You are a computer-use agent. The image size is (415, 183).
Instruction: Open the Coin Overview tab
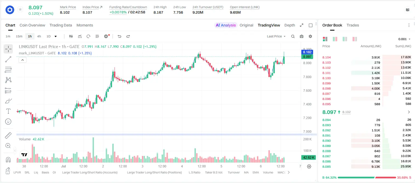click(32, 25)
